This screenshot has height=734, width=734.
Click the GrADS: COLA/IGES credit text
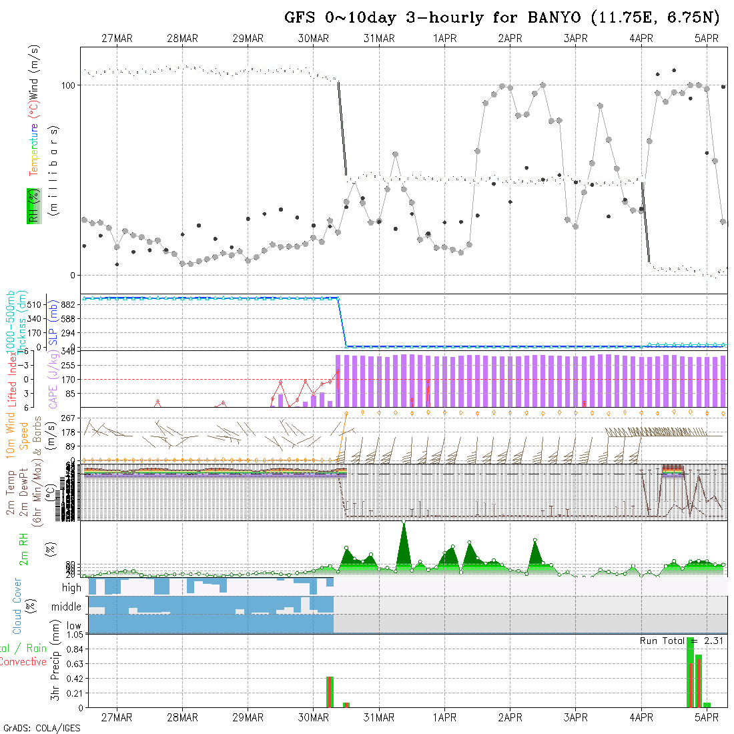pos(41,728)
